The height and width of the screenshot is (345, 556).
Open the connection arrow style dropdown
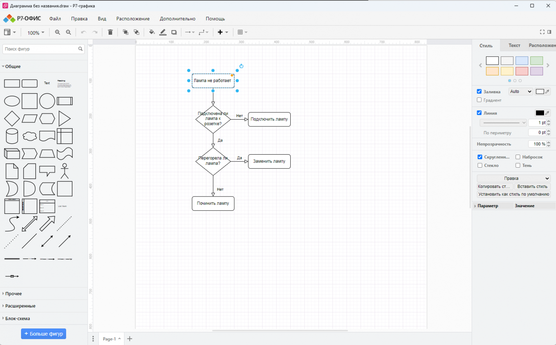pyautogui.click(x=190, y=32)
